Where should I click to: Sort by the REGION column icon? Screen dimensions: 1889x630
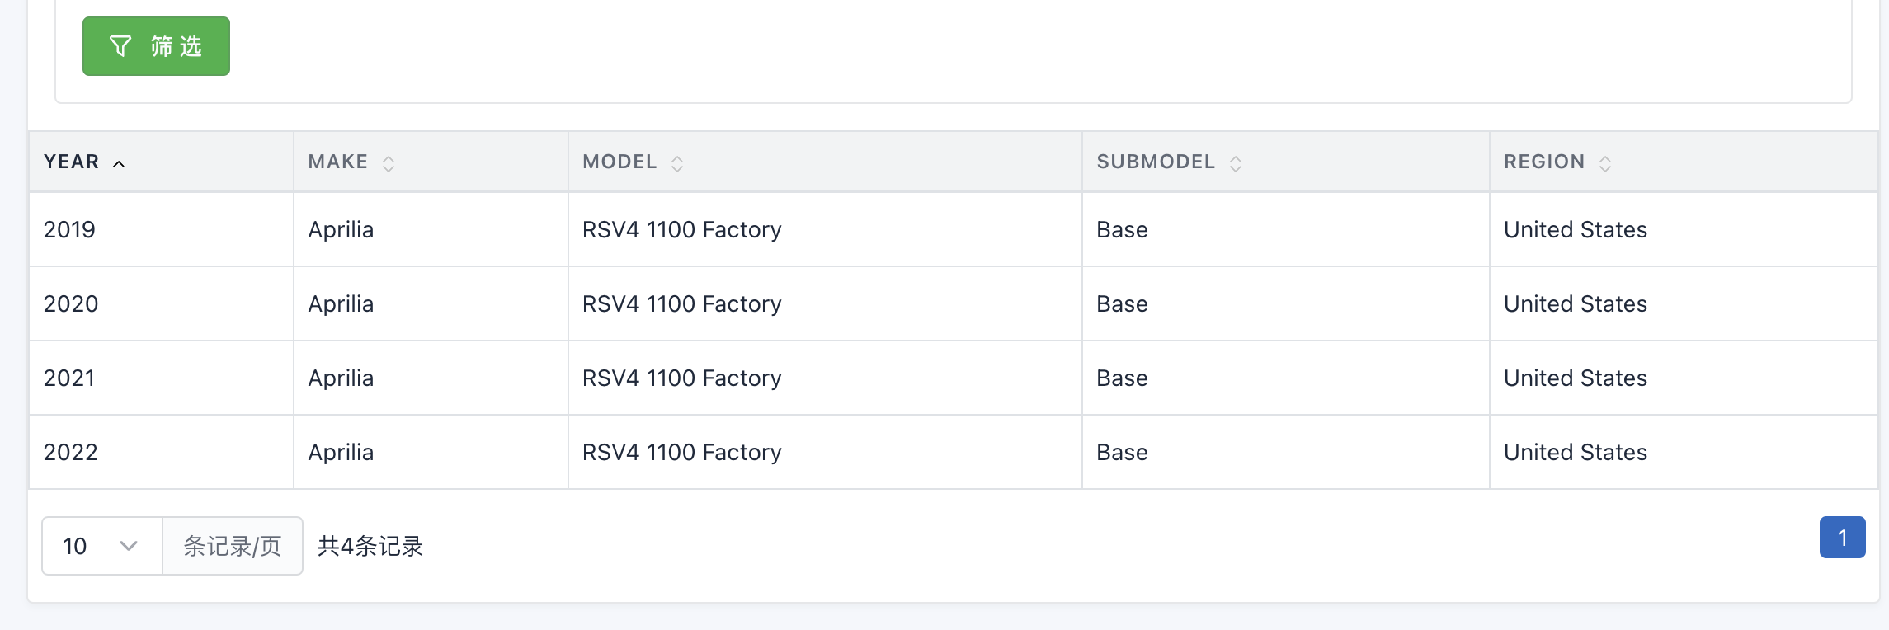tap(1605, 163)
